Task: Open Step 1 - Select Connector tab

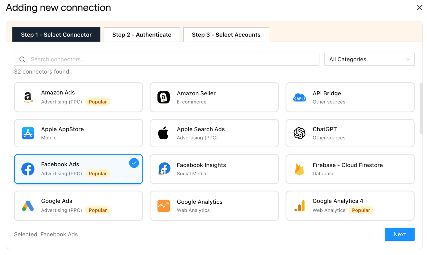Action: [56, 35]
